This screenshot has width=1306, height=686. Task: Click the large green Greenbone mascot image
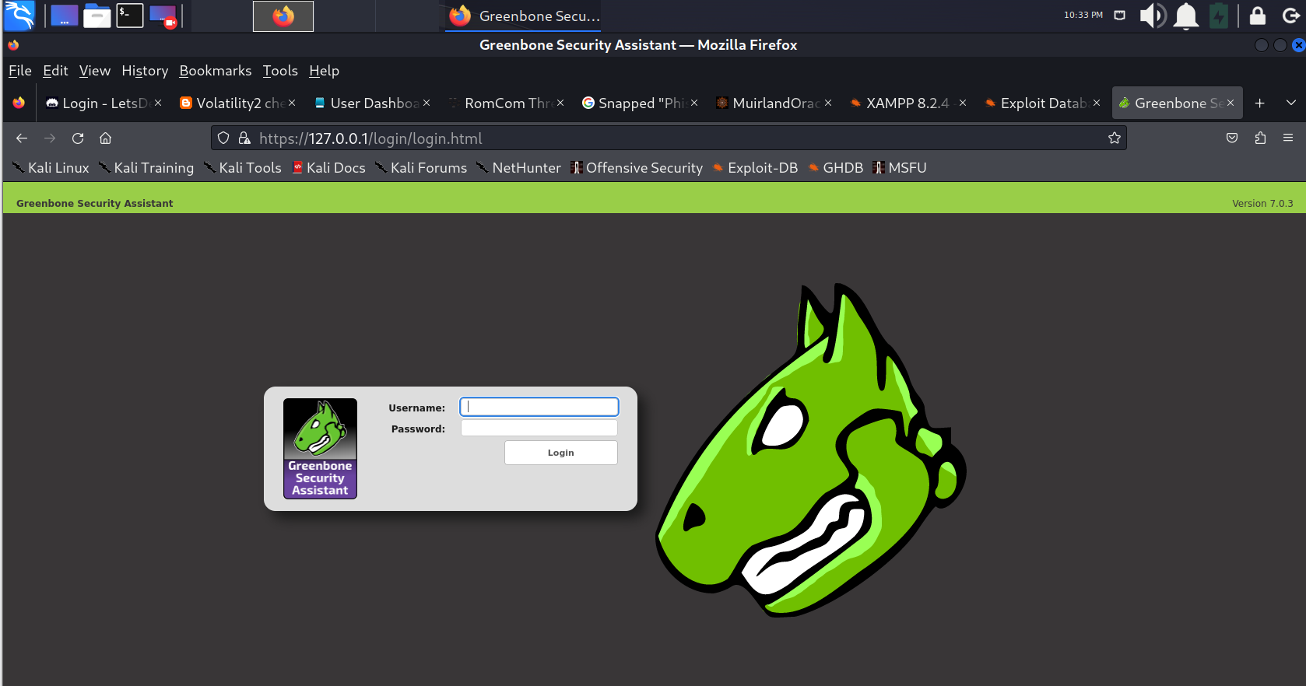tap(811, 450)
